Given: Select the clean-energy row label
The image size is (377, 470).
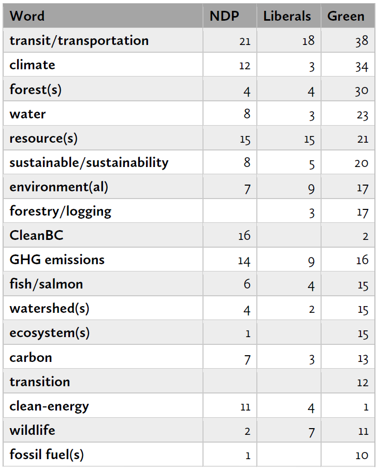Looking at the screenshot, I should pos(49,406).
